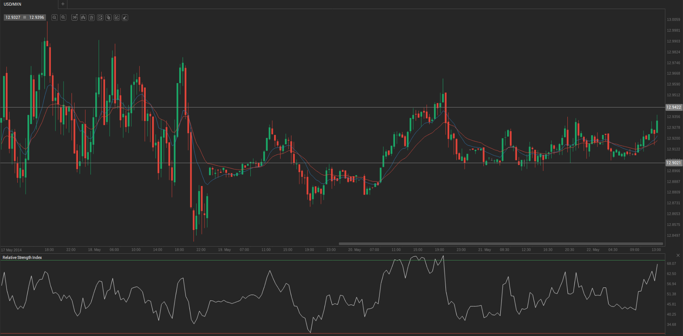Click the 34.68 RSI axis value

tap(671, 325)
